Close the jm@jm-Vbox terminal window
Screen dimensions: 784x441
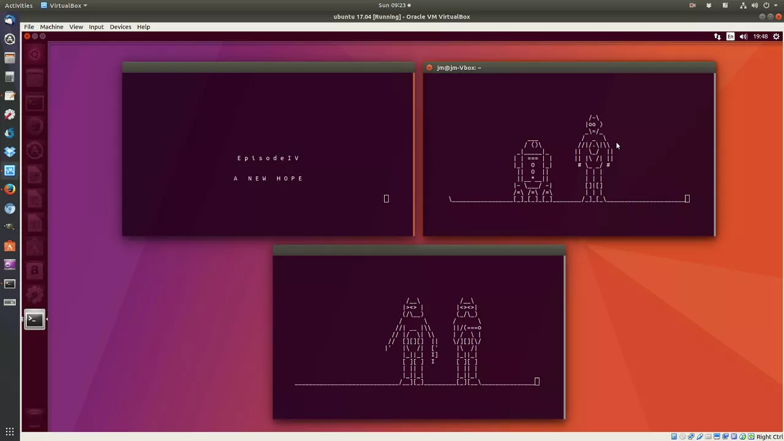[429, 68]
